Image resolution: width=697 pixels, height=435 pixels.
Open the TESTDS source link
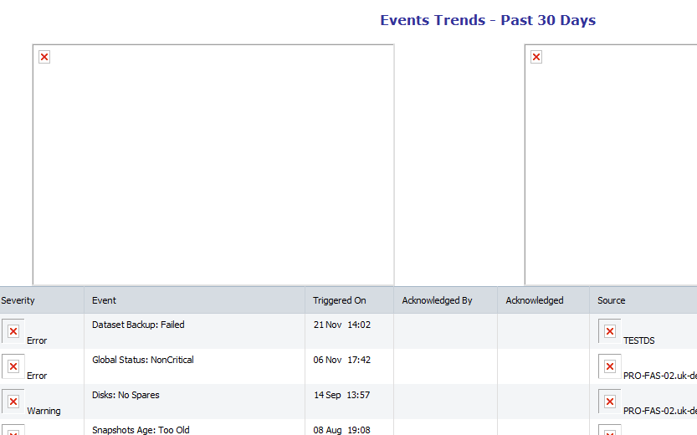[x=638, y=340]
